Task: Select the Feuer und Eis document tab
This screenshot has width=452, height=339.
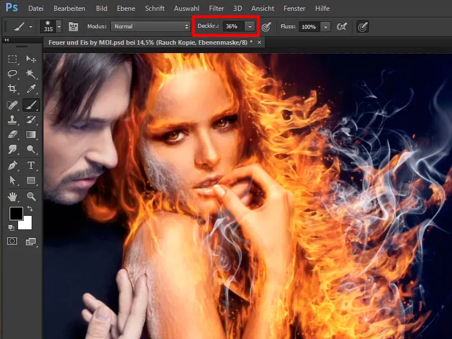Action: click(x=150, y=42)
